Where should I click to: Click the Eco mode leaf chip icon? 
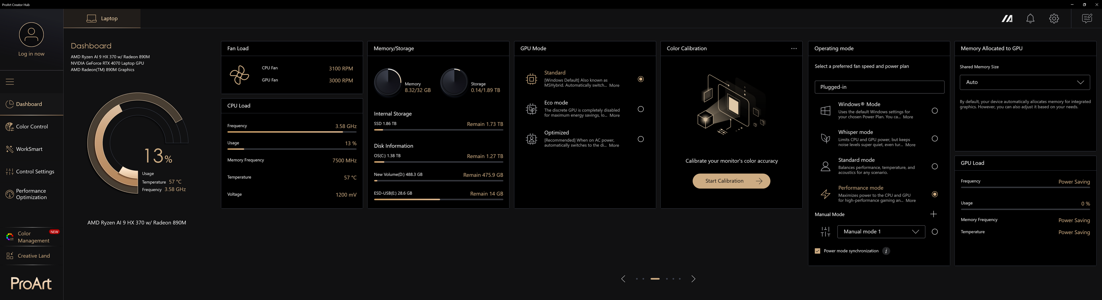(531, 109)
